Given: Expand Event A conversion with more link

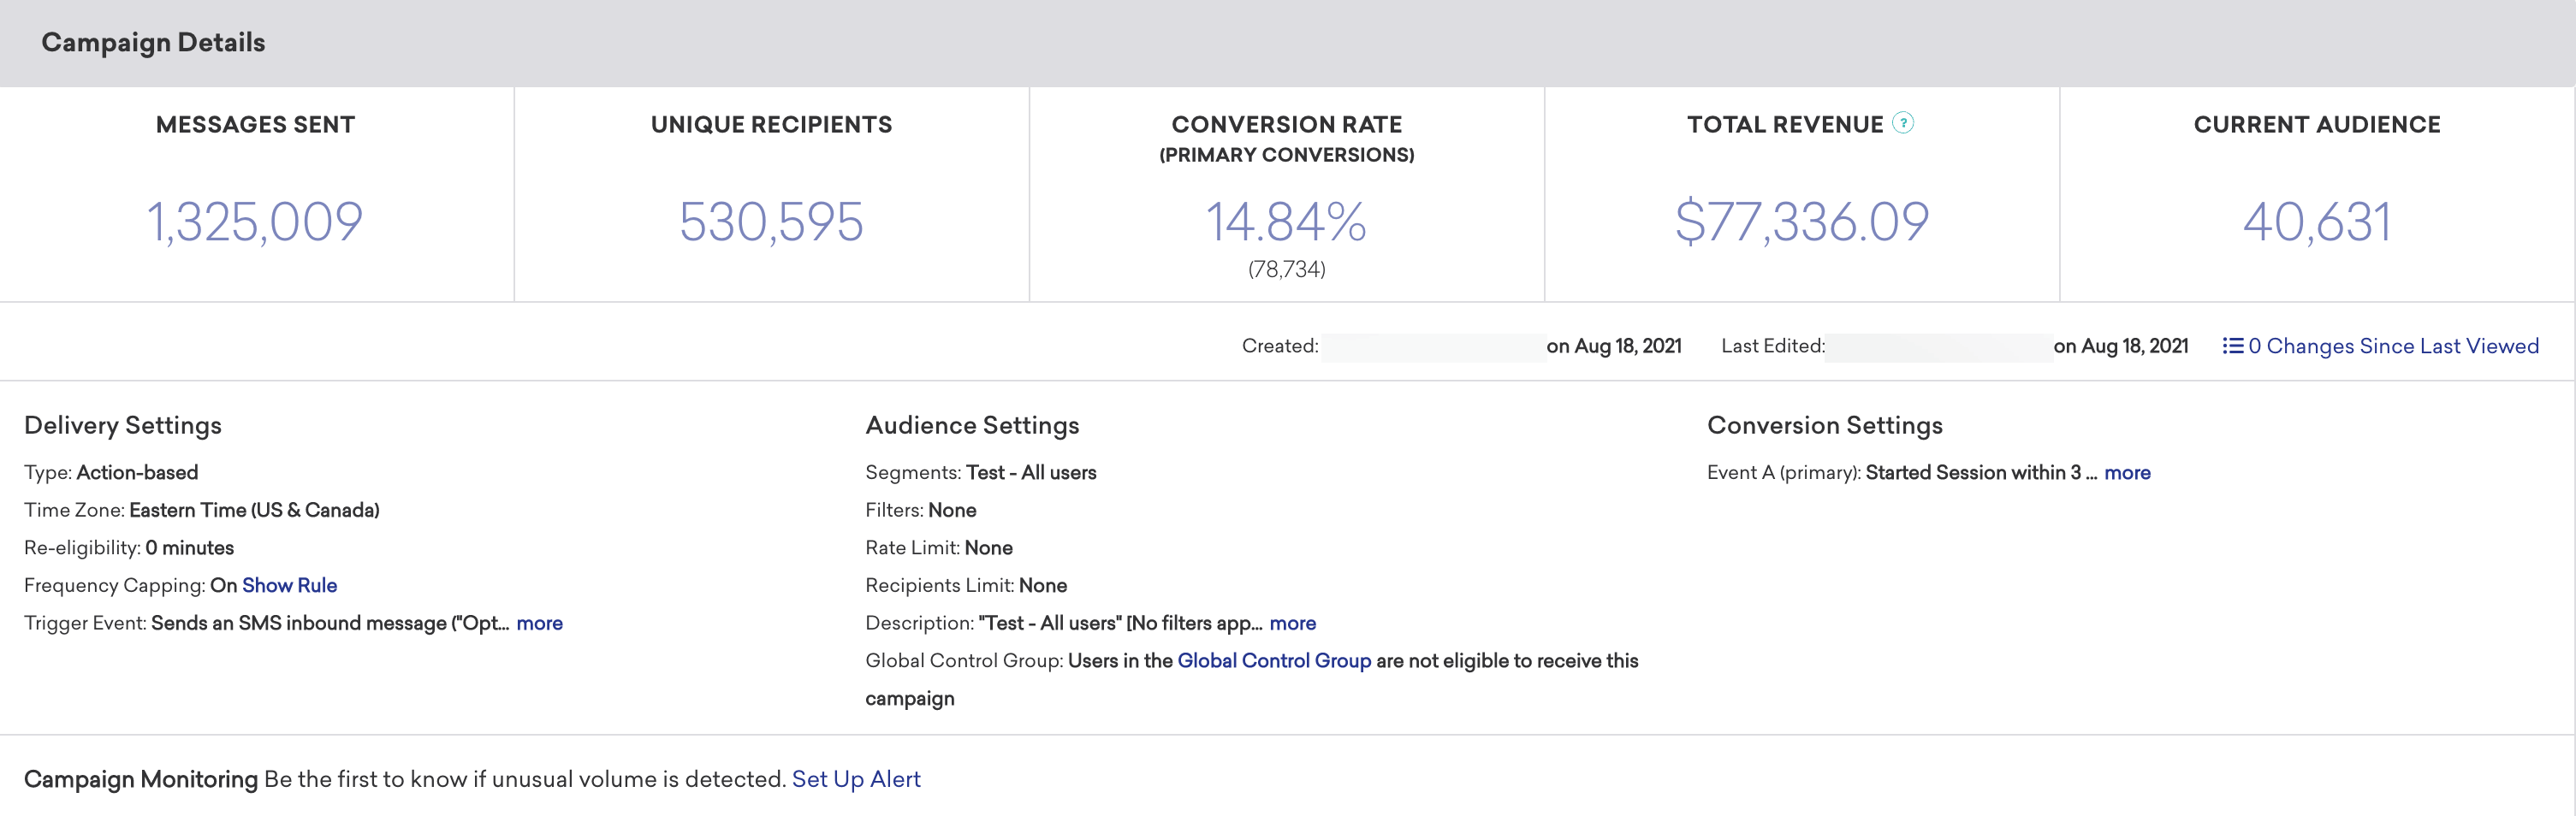Looking at the screenshot, I should click(x=2127, y=472).
